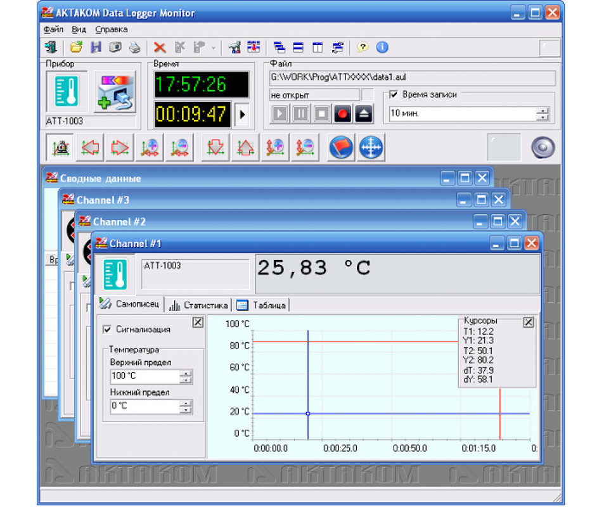Decrease Верхний предел 100 °C value
604x507 pixels.
(186, 380)
